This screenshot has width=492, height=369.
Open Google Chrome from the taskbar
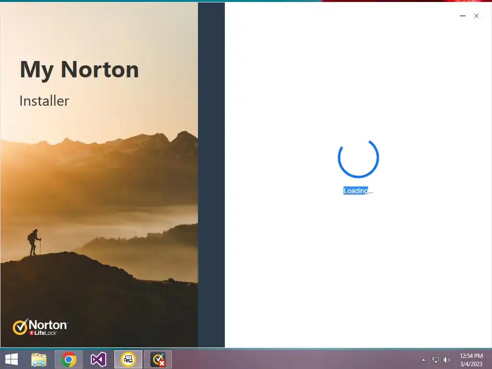[69, 359]
